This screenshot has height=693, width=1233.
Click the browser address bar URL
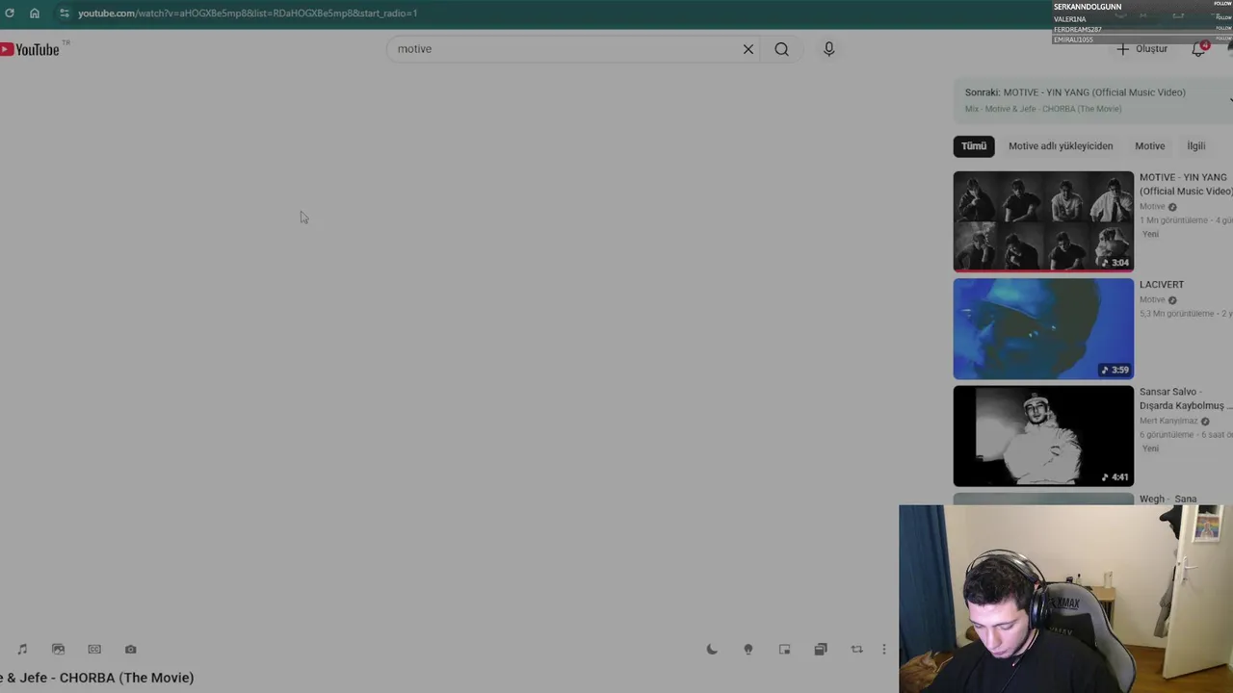point(248,13)
